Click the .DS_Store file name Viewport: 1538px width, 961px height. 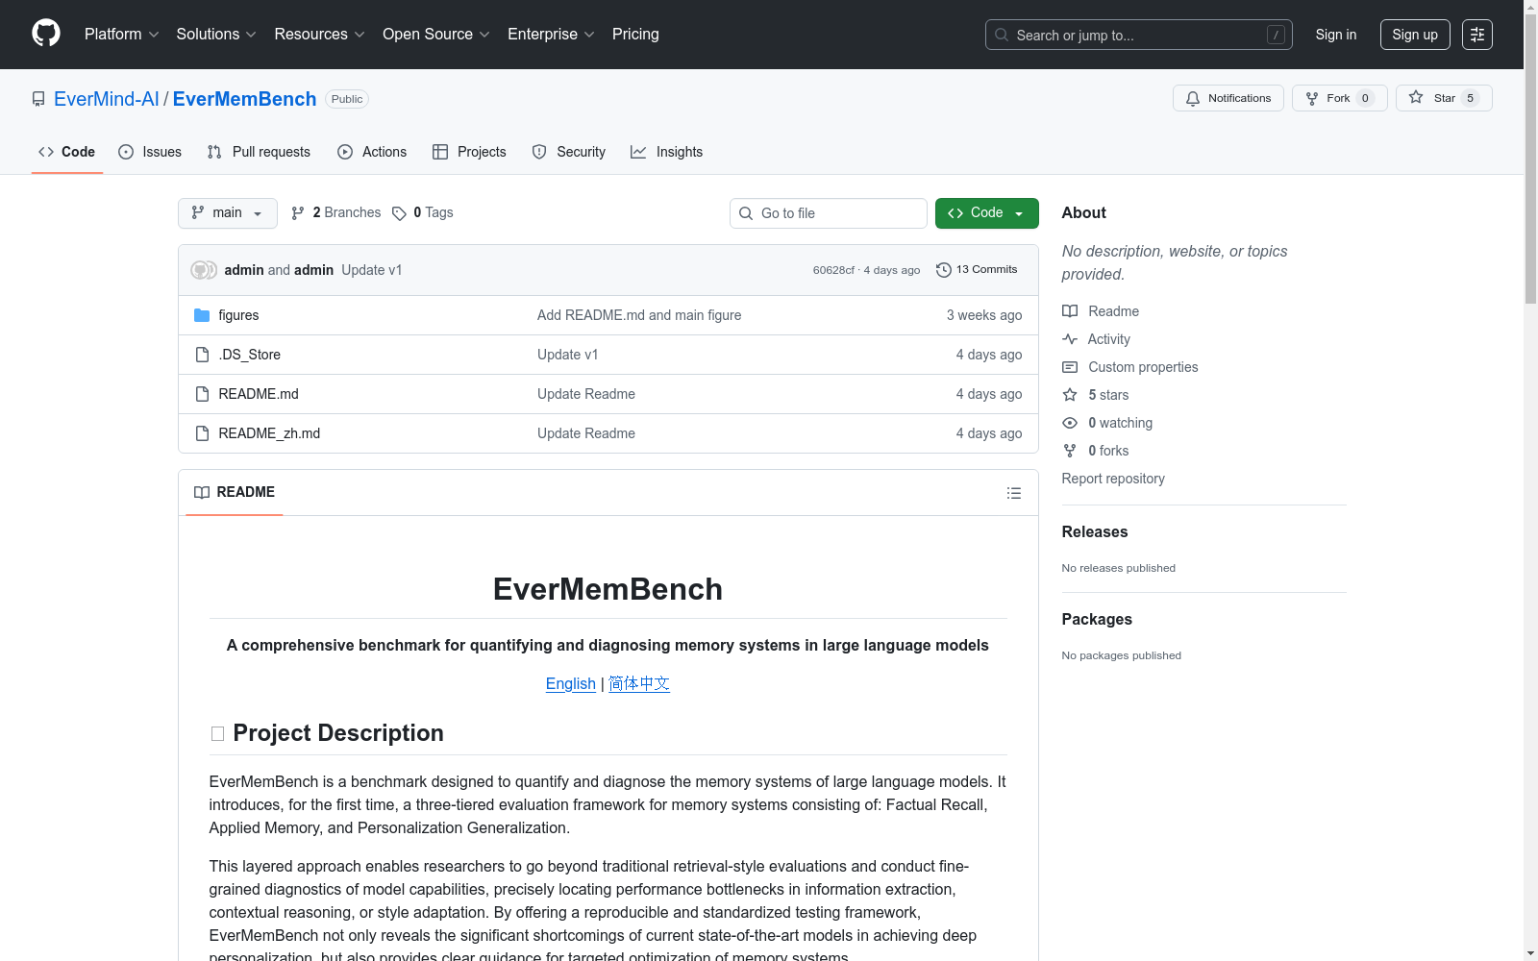click(x=250, y=355)
